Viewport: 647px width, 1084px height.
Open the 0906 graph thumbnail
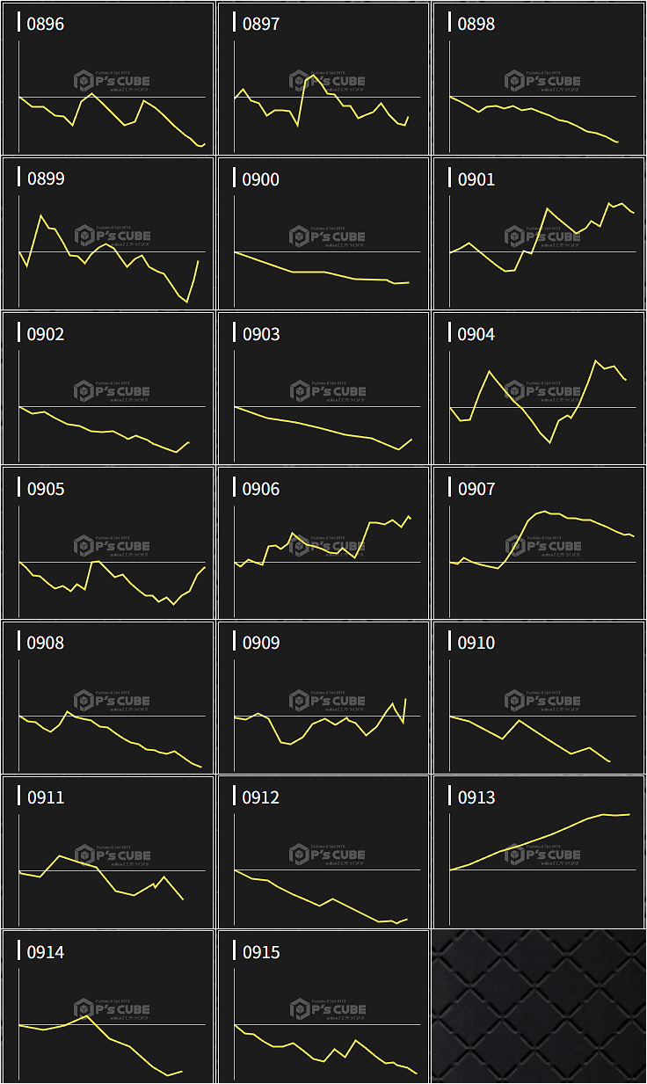coord(323,543)
